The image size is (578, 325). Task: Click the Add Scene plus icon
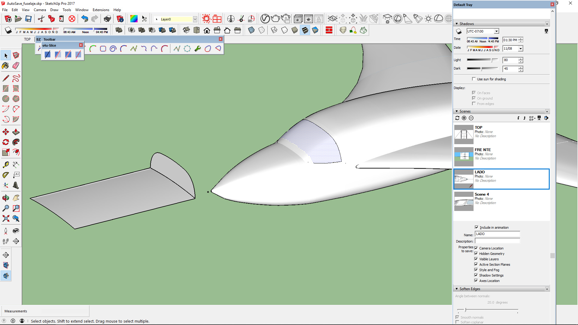pyautogui.click(x=464, y=118)
